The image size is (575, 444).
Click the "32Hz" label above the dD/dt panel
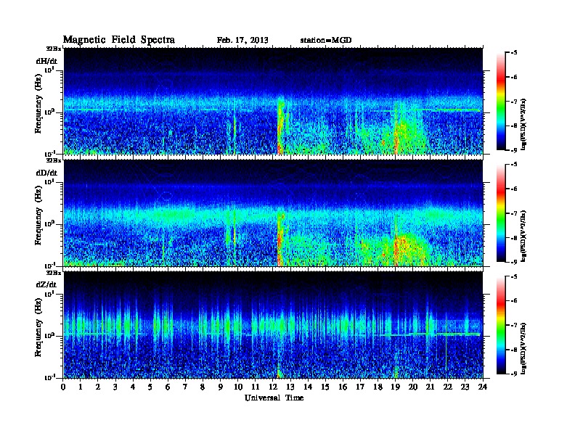(x=54, y=160)
